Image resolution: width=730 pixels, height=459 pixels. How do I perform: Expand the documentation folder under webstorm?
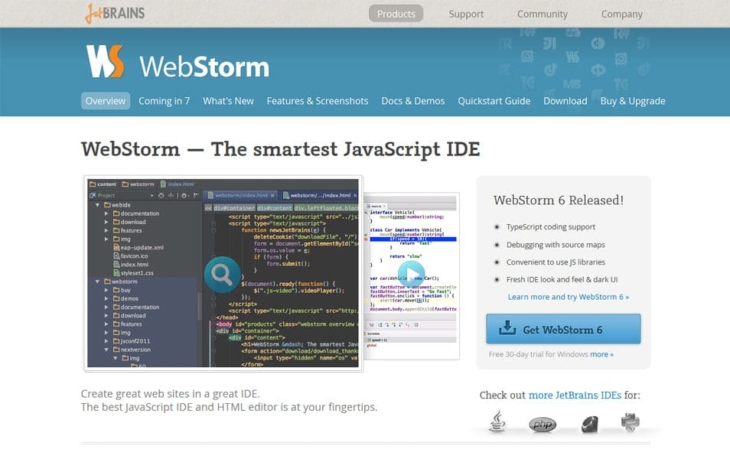pyautogui.click(x=106, y=307)
